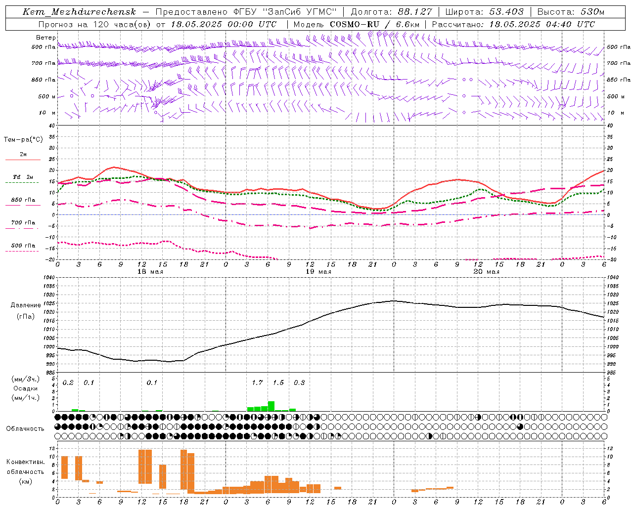
Task: Click the (мм/1ч.) precipitation unit label
Action: pos(26,398)
